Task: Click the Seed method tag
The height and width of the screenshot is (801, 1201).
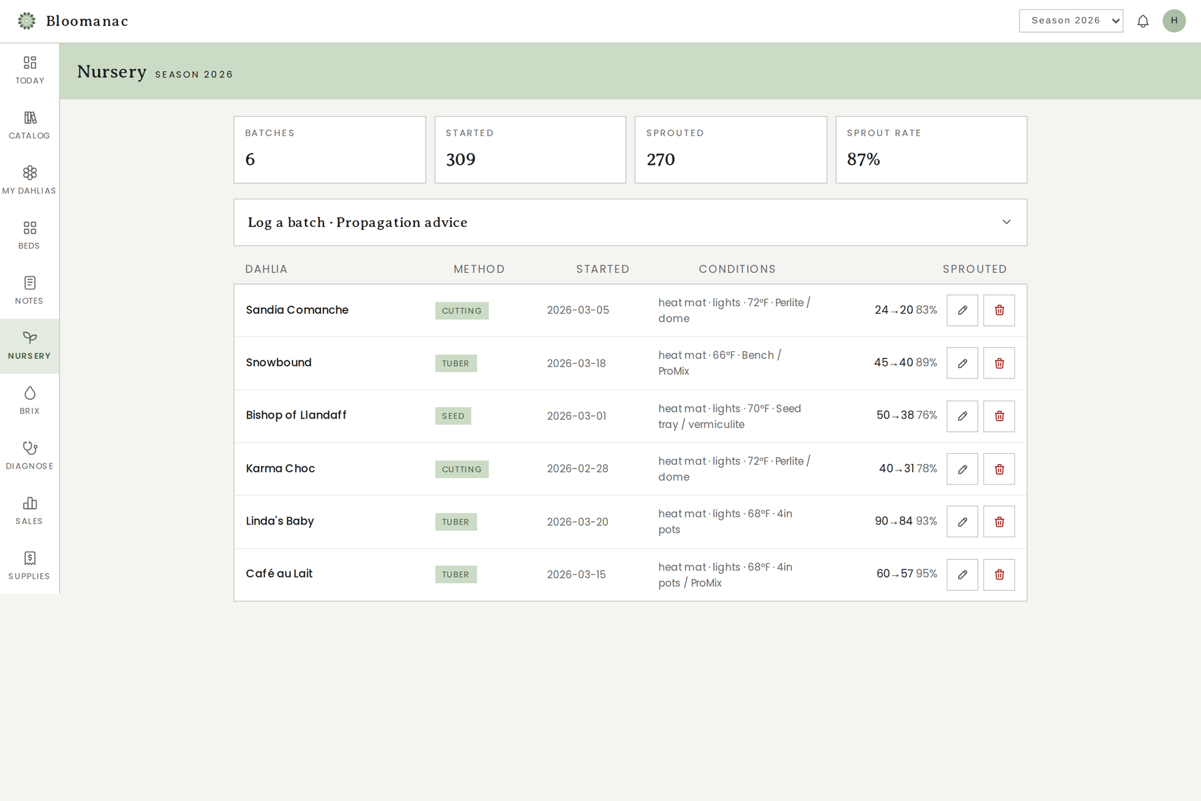Action: click(453, 416)
